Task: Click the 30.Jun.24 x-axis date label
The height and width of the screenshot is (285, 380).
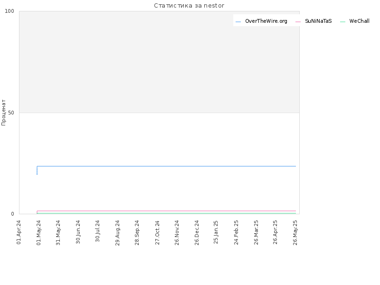Action: (78, 232)
